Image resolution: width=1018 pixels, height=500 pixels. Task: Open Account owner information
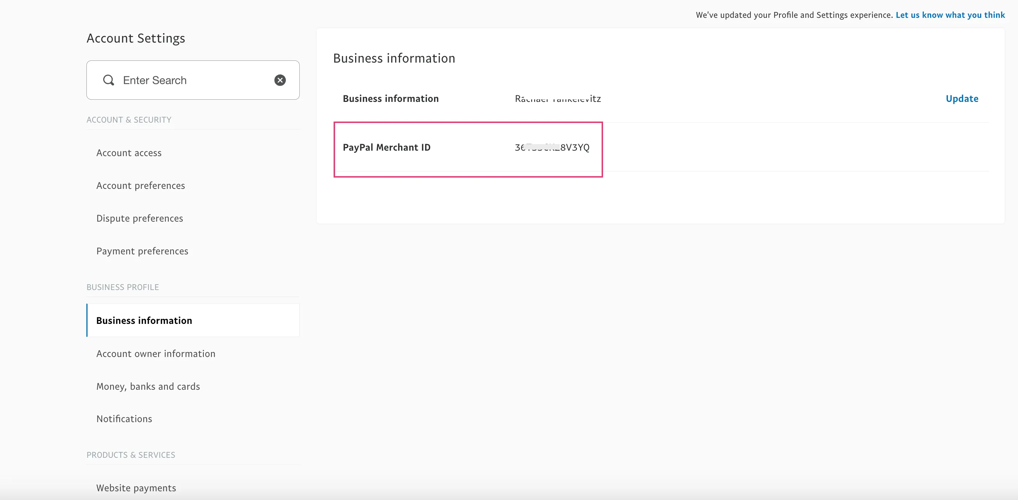click(x=156, y=353)
